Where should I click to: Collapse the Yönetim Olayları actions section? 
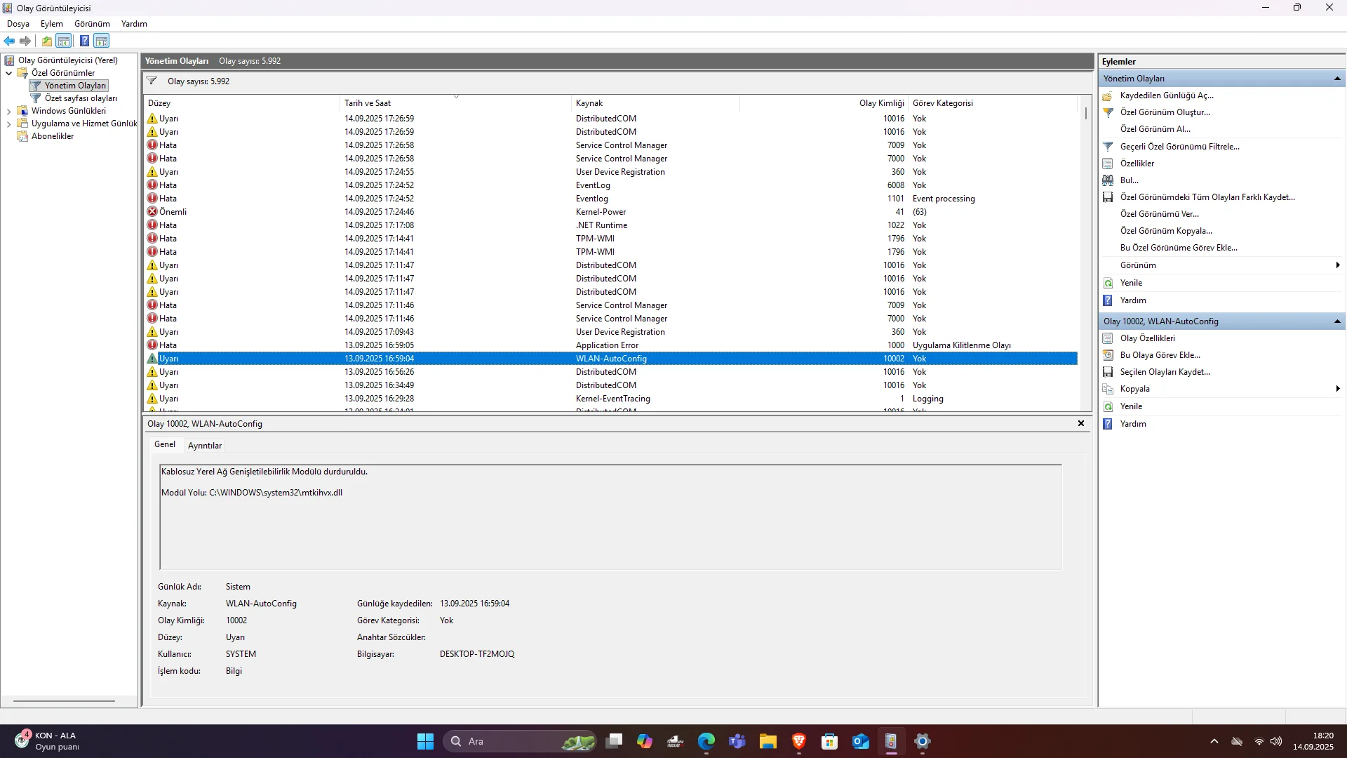coord(1337,79)
